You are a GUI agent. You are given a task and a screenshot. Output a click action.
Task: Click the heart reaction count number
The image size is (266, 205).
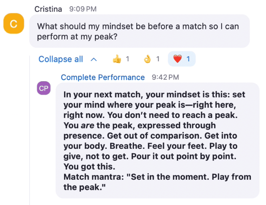click(188, 59)
